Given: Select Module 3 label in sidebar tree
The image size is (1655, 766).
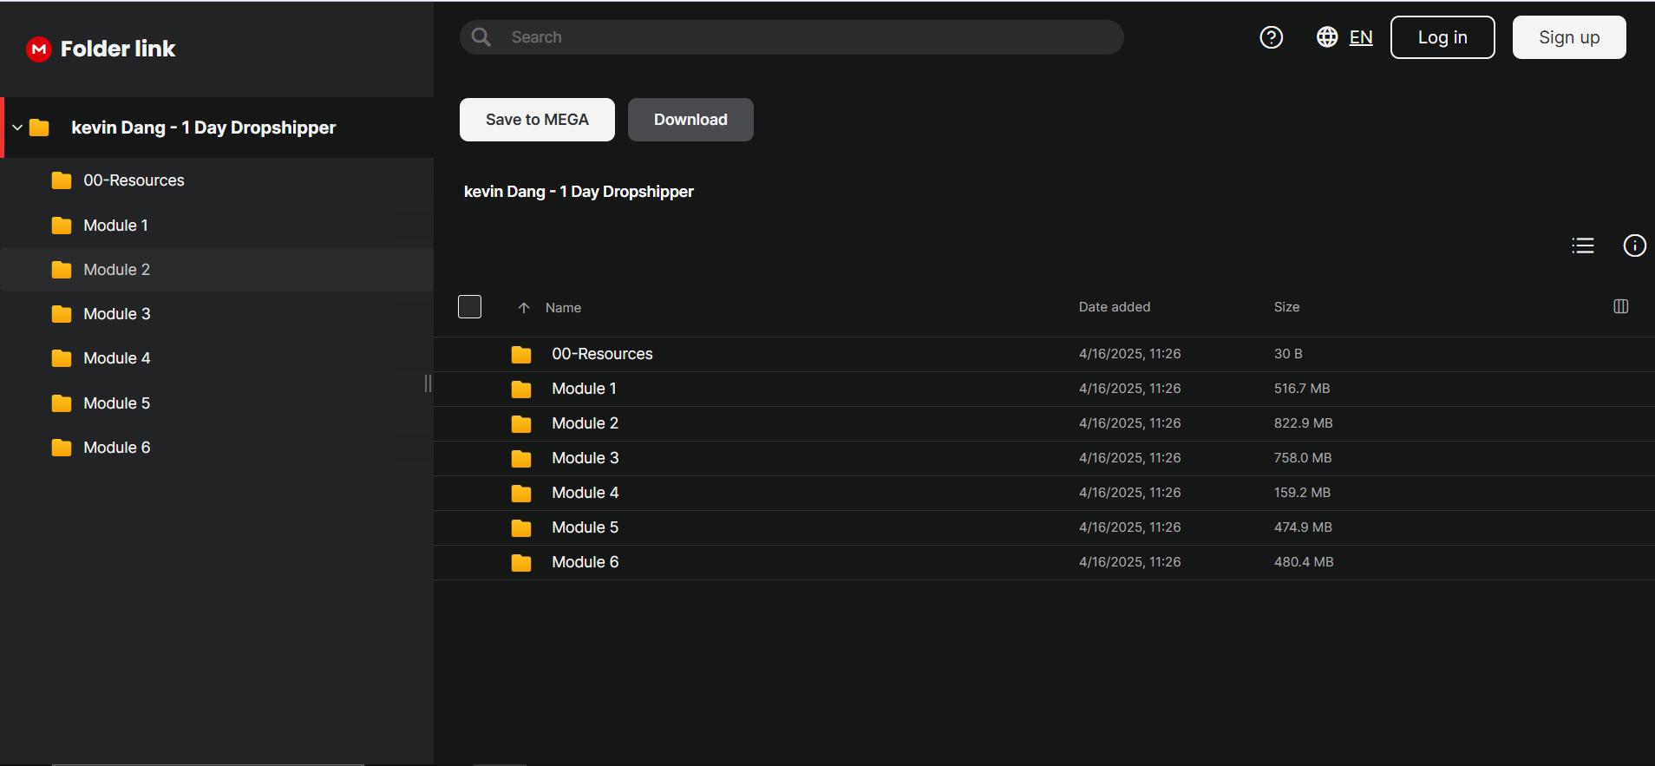Looking at the screenshot, I should click(117, 314).
